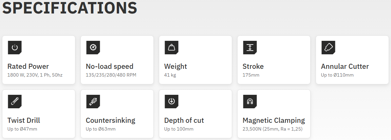
Task: Click the Depth of cut heading
Action: click(x=184, y=120)
